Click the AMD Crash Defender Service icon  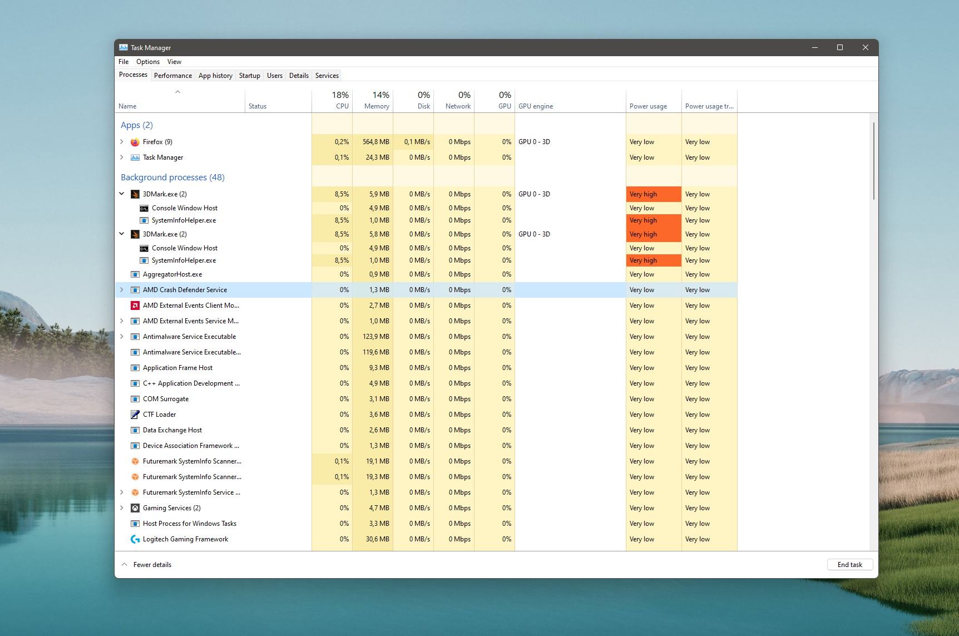135,290
